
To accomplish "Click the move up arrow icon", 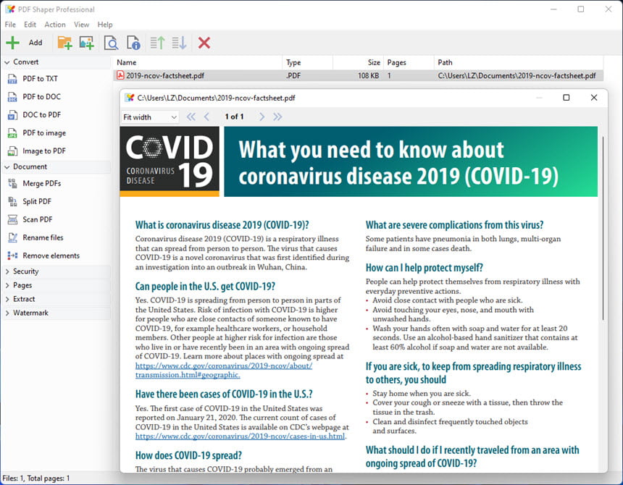I will [x=157, y=43].
